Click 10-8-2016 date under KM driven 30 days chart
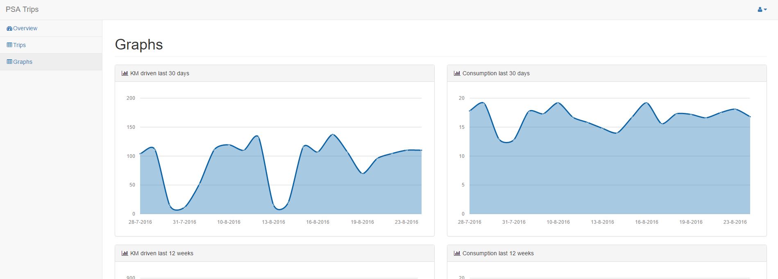This screenshot has width=778, height=279. [x=229, y=222]
